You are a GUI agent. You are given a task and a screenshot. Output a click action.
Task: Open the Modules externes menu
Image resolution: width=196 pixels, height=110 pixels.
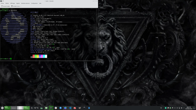tap(25, 3)
